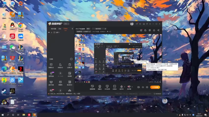Open the Steam desktop shortcut

tap(4, 92)
